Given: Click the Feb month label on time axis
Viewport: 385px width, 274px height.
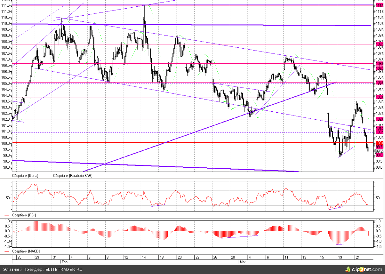Looking at the screenshot, I should pyautogui.click(x=64, y=262).
